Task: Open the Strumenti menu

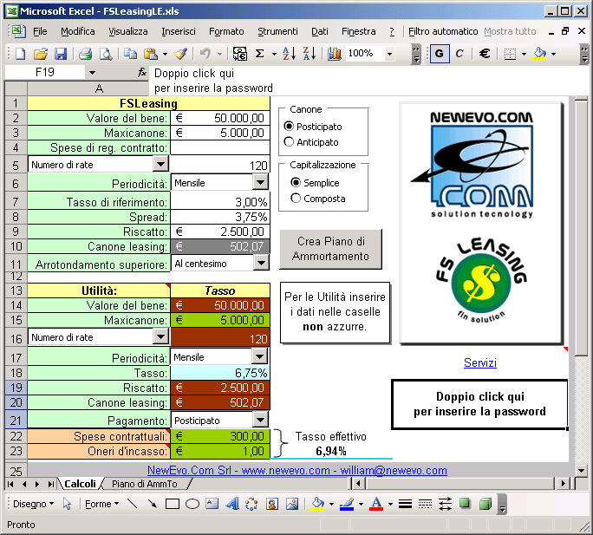Action: click(277, 31)
